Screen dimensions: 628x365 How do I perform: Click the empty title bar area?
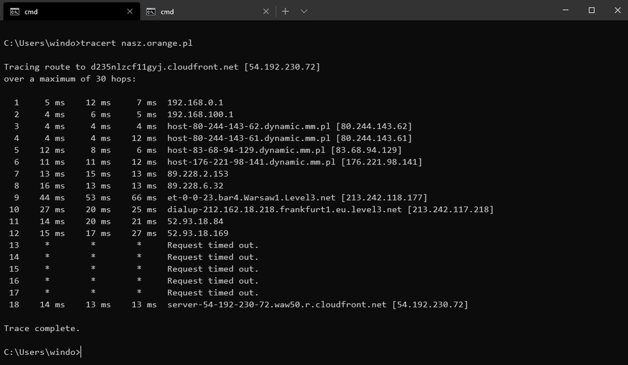coord(427,11)
